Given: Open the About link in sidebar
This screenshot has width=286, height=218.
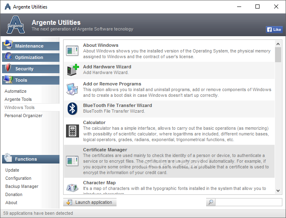Looking at the screenshot, I should pos(11,203).
